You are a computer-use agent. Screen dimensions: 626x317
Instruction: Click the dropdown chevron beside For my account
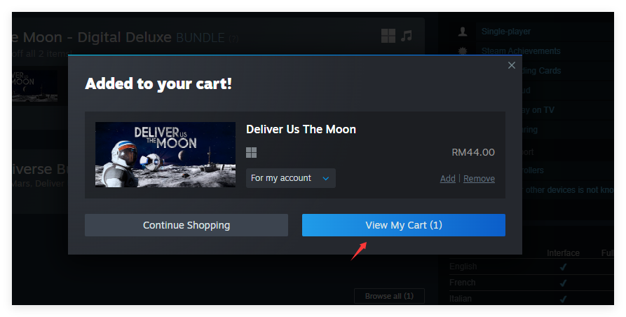tap(326, 178)
